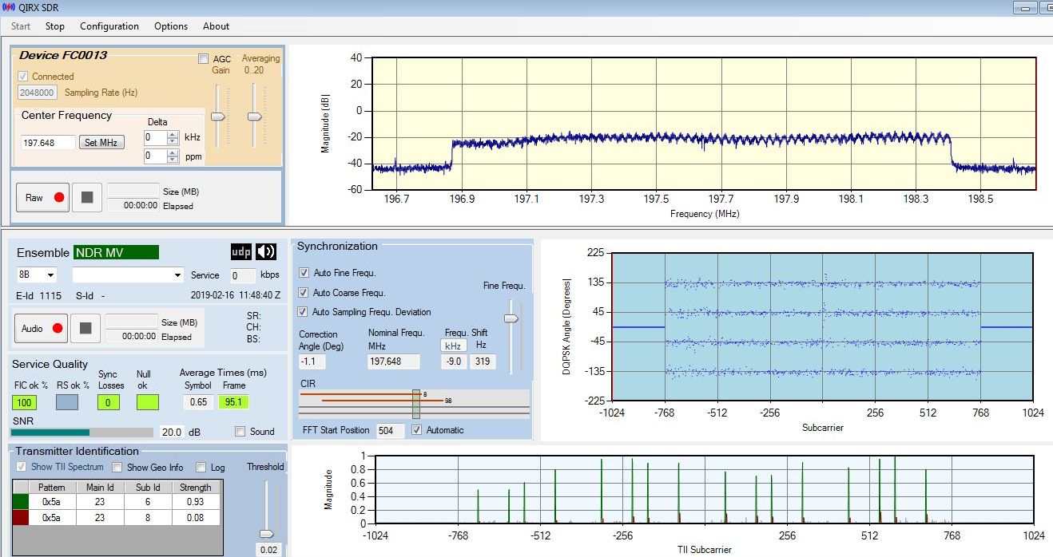The height and width of the screenshot is (557, 1053).
Task: Click the green TII pattern color marker
Action: click(21, 502)
